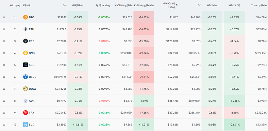Image resolution: width=268 pixels, height=131 pixels.
Task: Click the TRX coin icon
Action: (x=25, y=113)
